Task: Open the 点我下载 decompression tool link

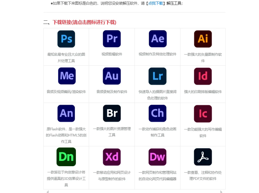Action: click(157, 3)
